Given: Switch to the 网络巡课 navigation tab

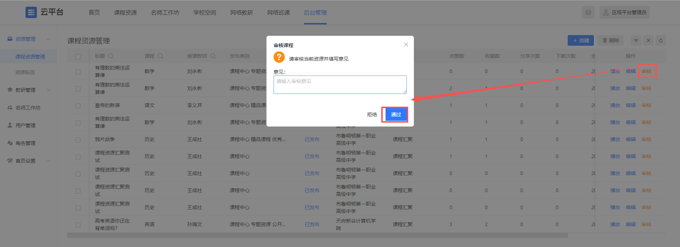Looking at the screenshot, I should [279, 12].
